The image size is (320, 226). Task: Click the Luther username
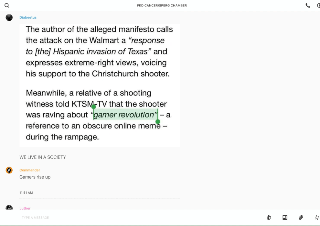tap(25, 208)
